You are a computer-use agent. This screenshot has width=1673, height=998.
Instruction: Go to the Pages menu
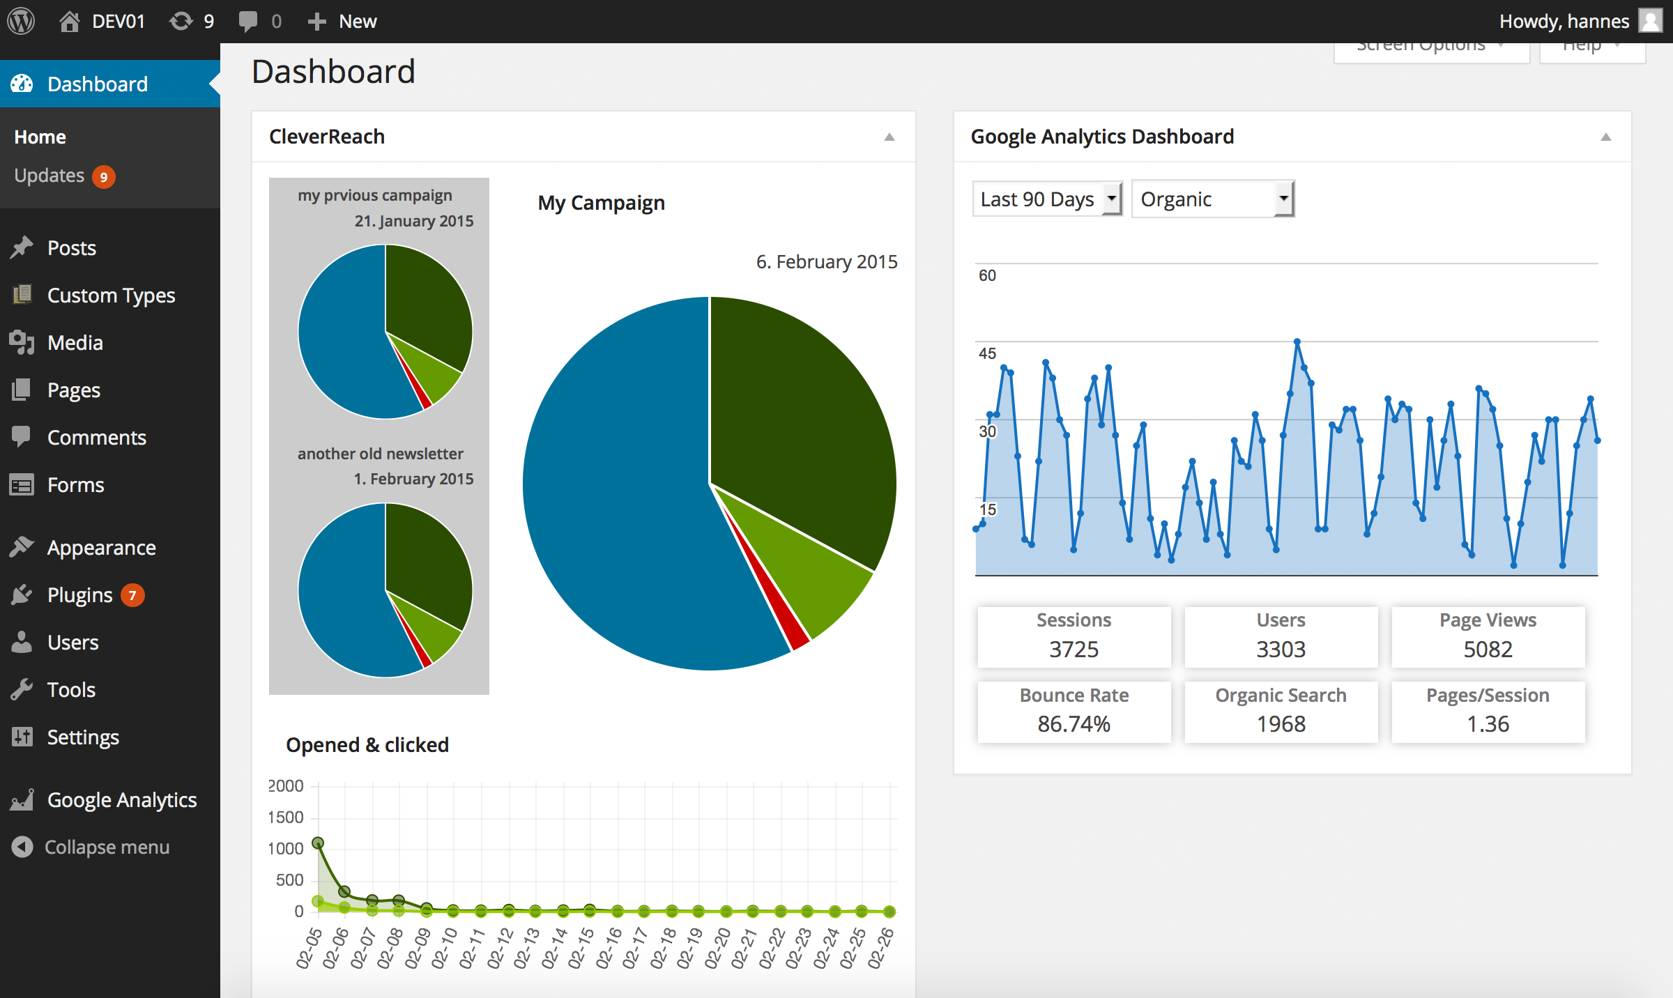pos(110,390)
